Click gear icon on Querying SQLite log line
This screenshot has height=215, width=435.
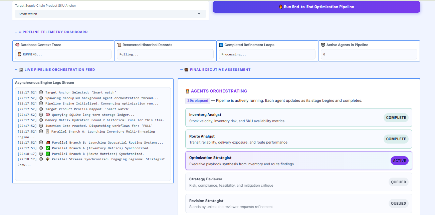(41, 115)
